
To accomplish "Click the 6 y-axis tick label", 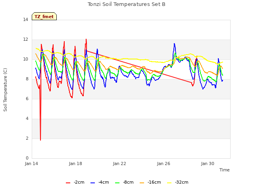I will click(x=27, y=99).
